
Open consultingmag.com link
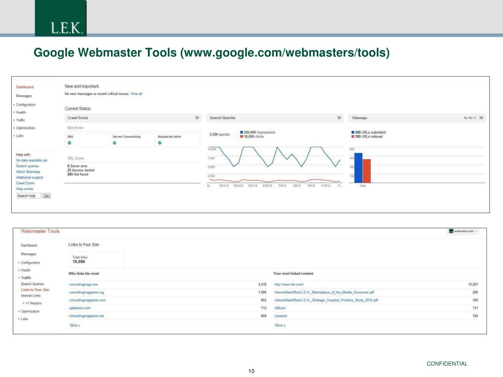point(84,285)
